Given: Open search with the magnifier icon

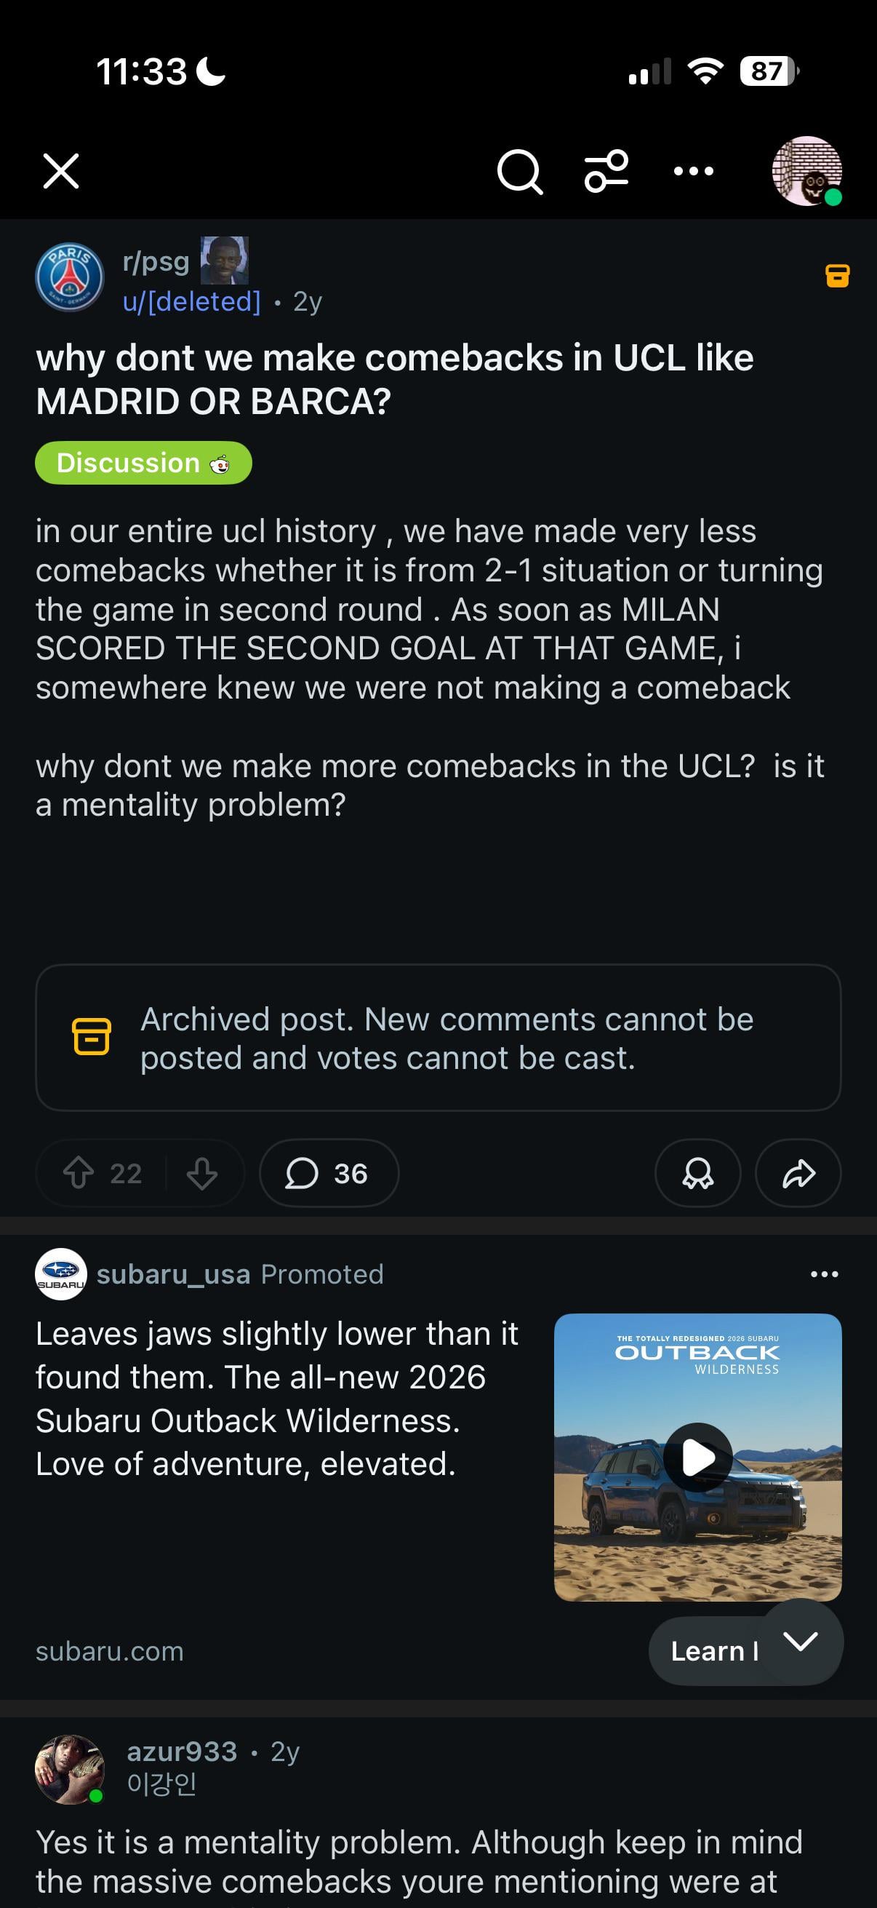Looking at the screenshot, I should pyautogui.click(x=519, y=172).
